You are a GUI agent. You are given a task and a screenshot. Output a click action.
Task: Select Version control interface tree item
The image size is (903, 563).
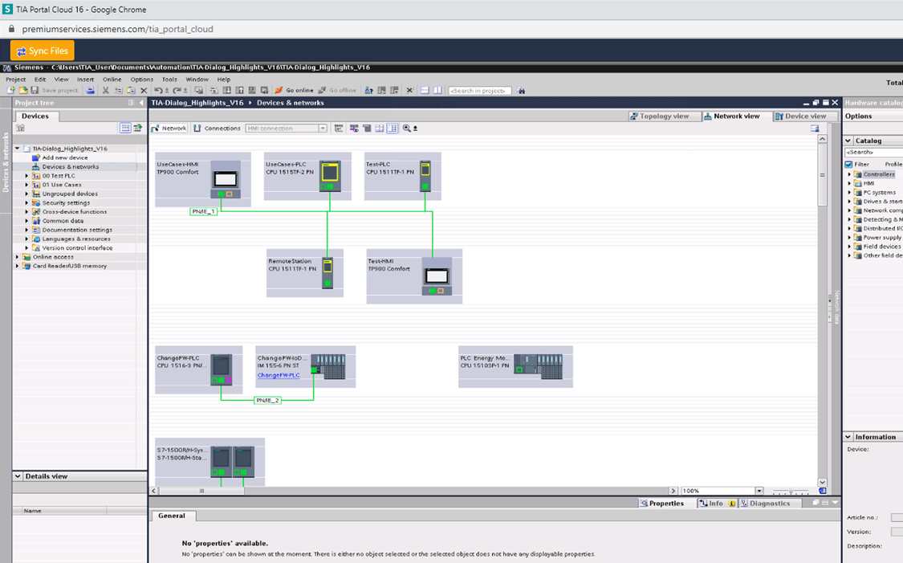click(77, 248)
